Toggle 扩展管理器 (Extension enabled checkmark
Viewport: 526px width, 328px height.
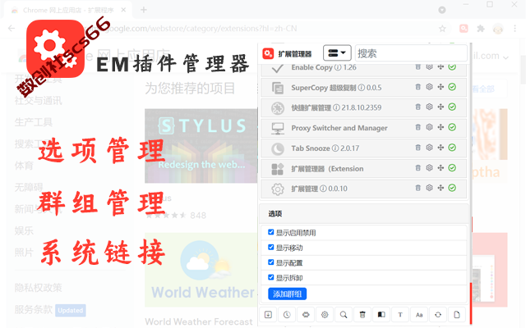point(452,168)
